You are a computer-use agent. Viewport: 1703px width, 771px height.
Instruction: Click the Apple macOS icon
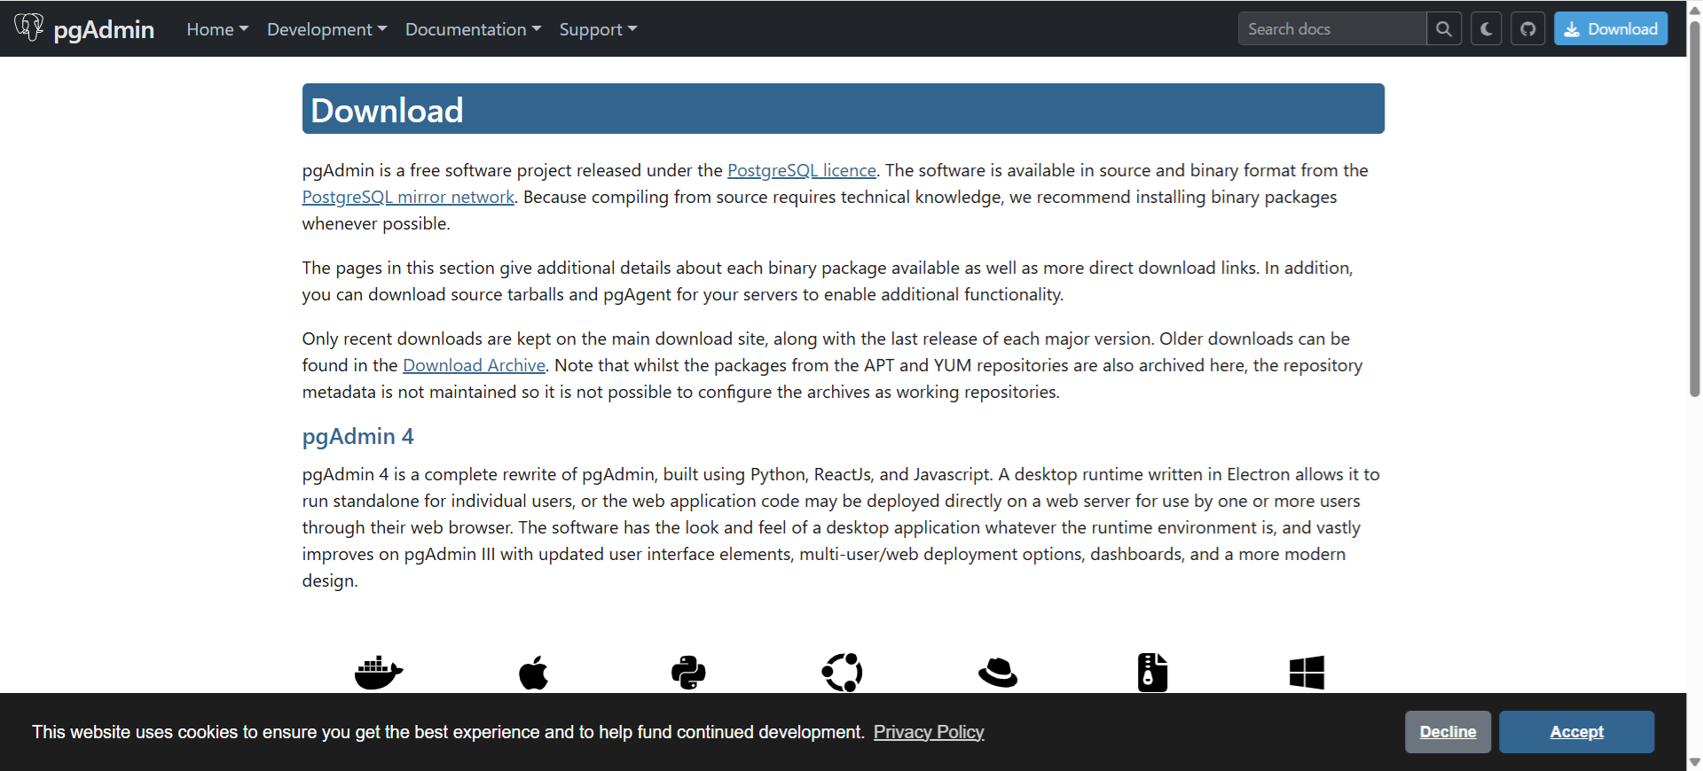tap(534, 673)
